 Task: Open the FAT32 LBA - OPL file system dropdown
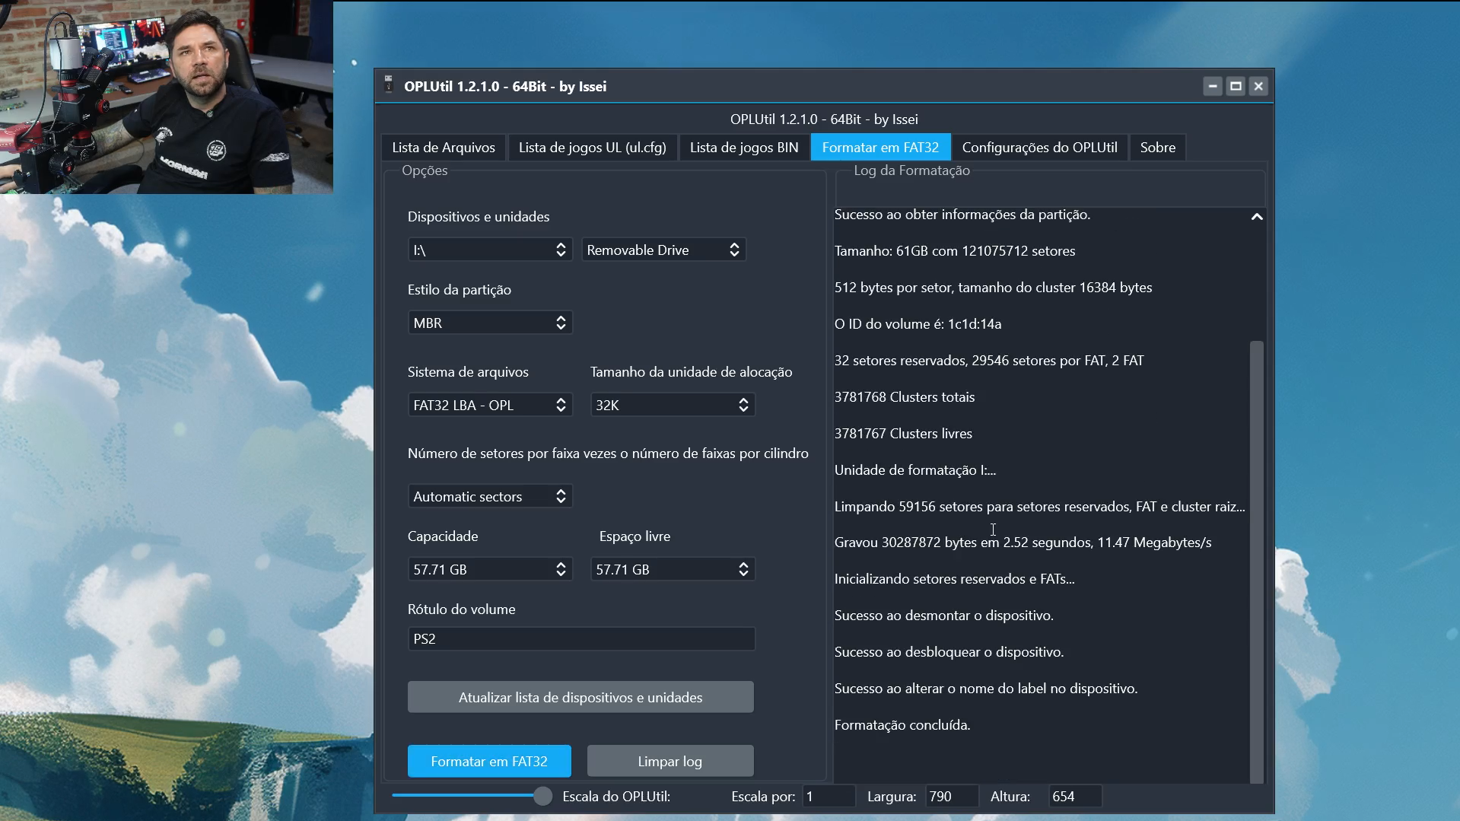coord(490,405)
